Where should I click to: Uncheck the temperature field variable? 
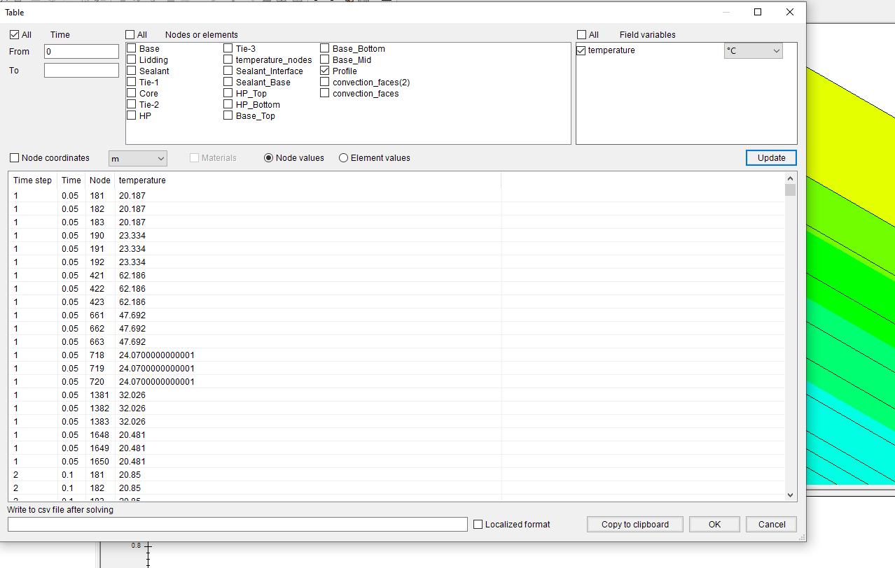coord(581,50)
